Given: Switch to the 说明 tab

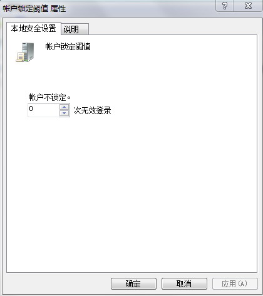Looking at the screenshot, I should click(75, 29).
